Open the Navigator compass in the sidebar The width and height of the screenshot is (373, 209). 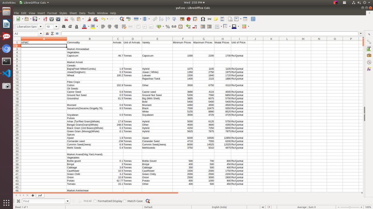(369, 62)
